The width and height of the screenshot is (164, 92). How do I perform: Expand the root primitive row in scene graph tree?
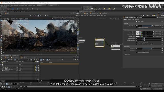point(1,64)
